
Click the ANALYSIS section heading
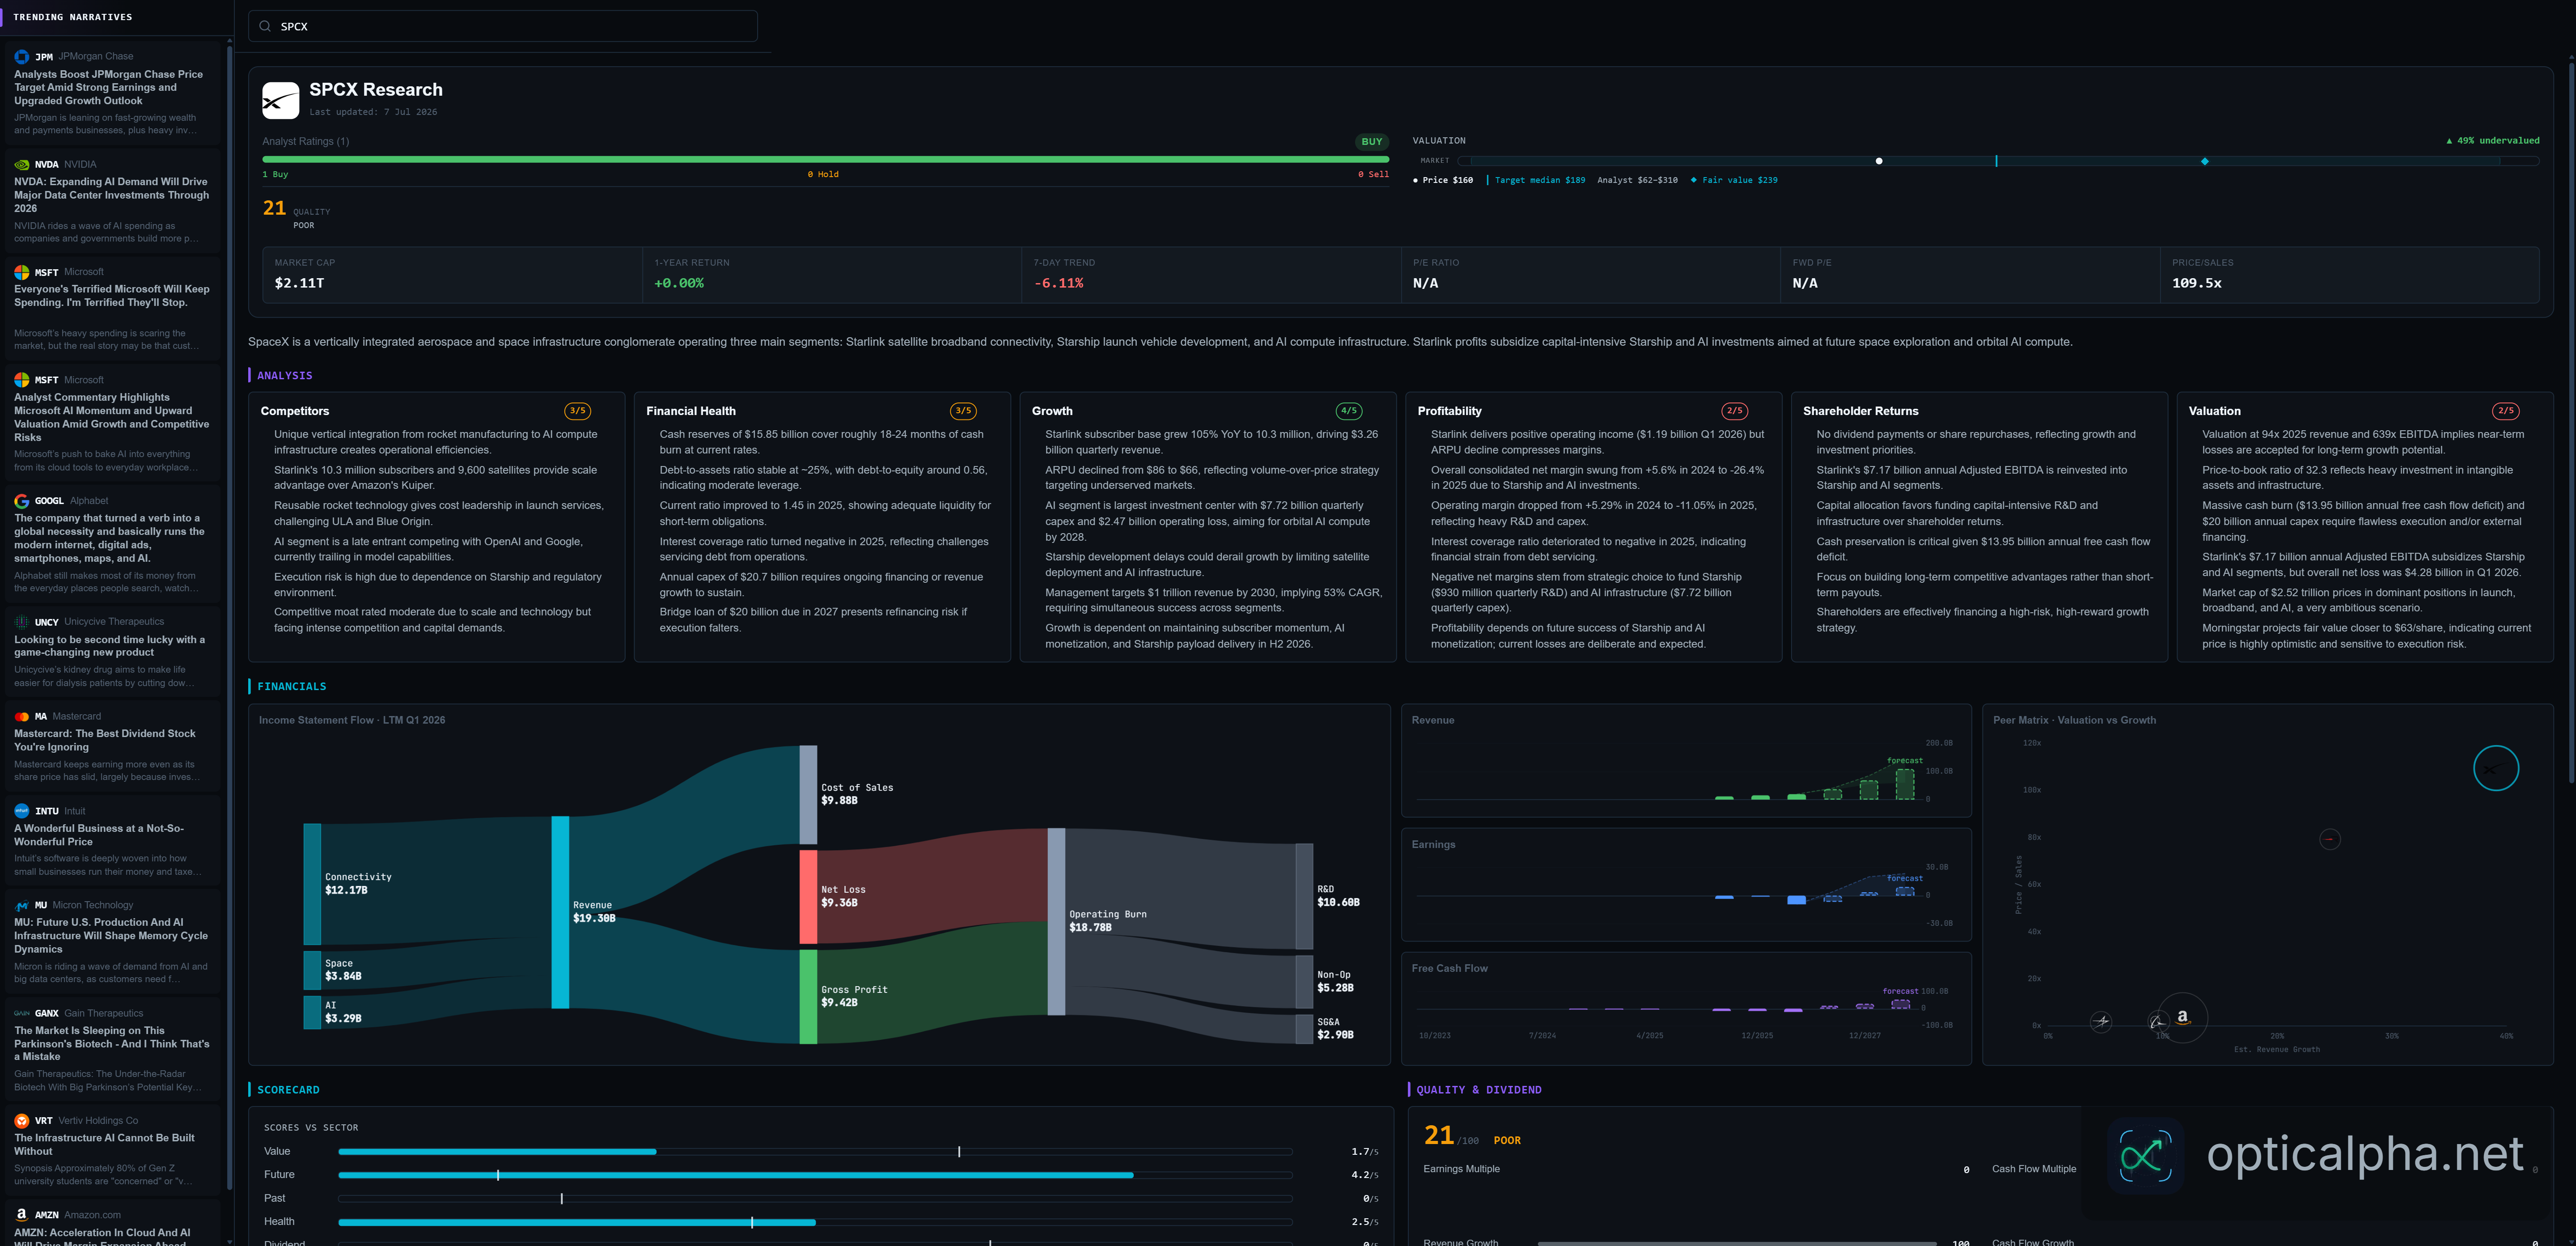285,376
